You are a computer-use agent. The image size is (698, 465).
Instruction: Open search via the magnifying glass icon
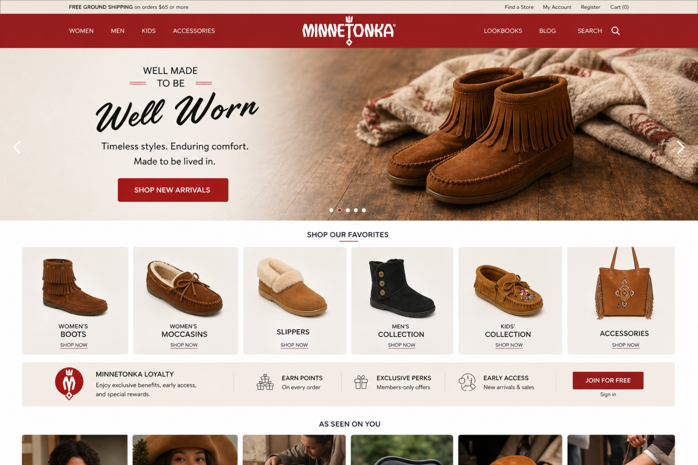tap(616, 31)
